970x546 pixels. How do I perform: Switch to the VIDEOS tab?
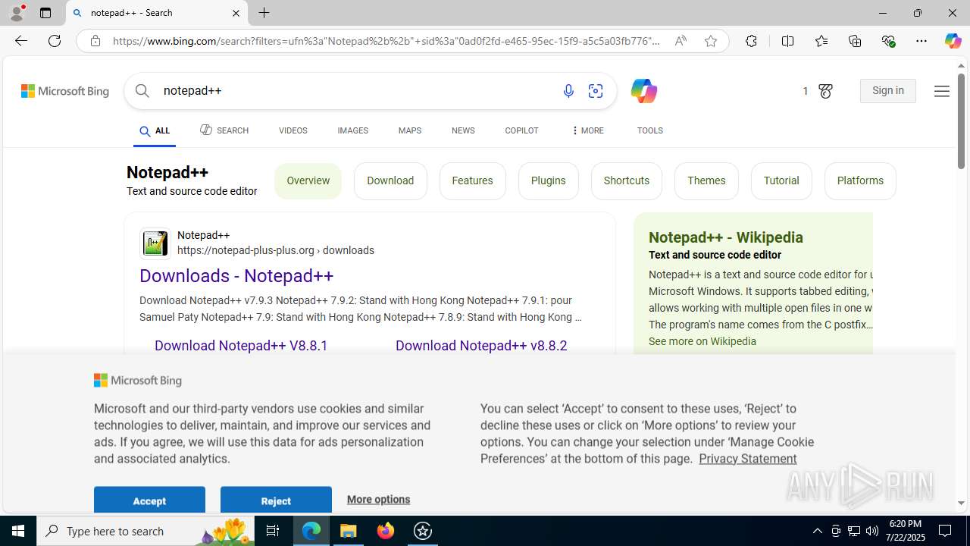[293, 130]
